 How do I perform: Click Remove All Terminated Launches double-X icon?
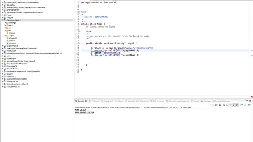(x=220, y=105)
